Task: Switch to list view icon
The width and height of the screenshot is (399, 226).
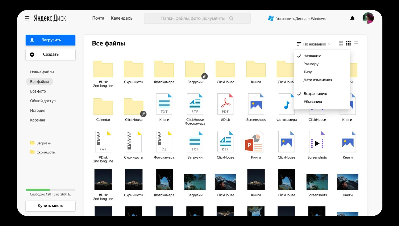Action: pyautogui.click(x=356, y=43)
